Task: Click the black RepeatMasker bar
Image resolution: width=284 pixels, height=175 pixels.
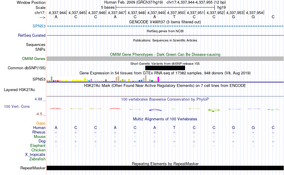Action: [165, 168]
